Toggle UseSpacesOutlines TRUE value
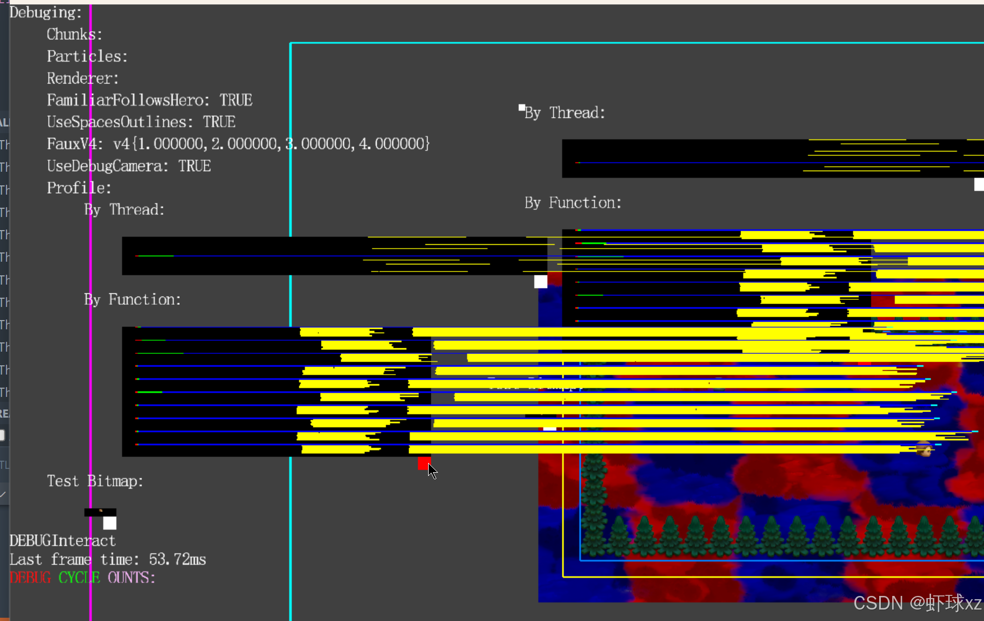This screenshot has height=621, width=984. [141, 122]
